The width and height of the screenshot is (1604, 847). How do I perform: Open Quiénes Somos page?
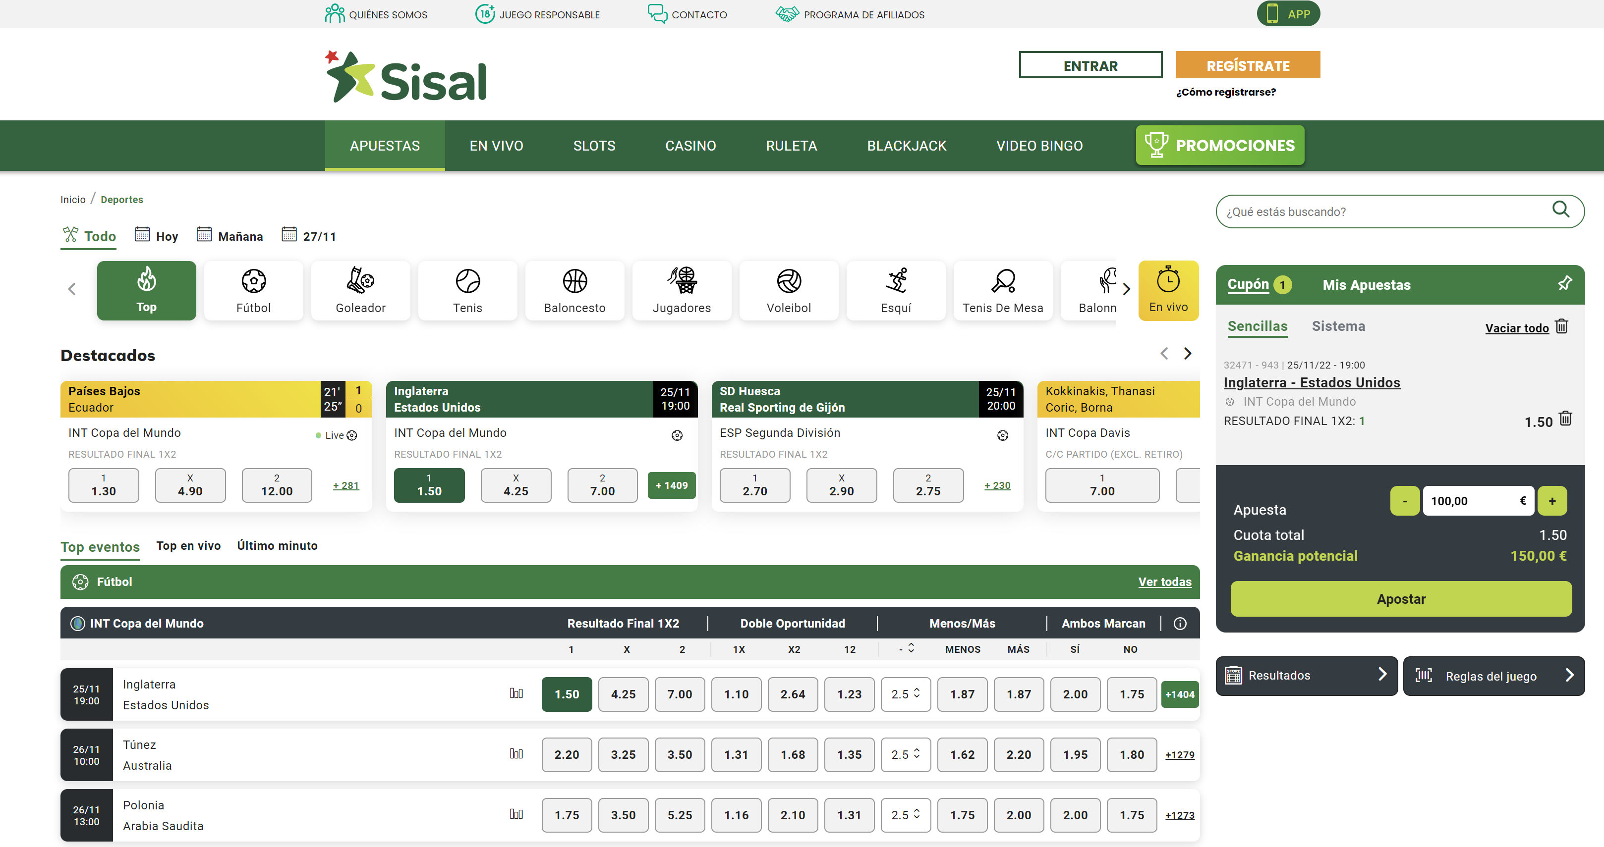pos(376,14)
